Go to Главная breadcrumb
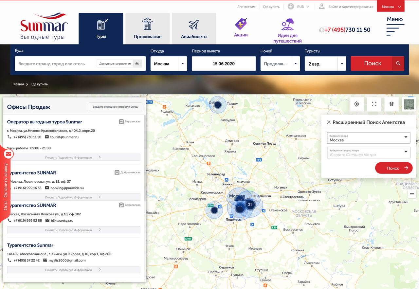 (18, 84)
